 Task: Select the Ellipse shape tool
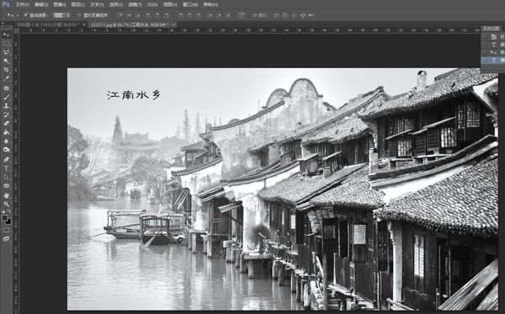click(6, 186)
